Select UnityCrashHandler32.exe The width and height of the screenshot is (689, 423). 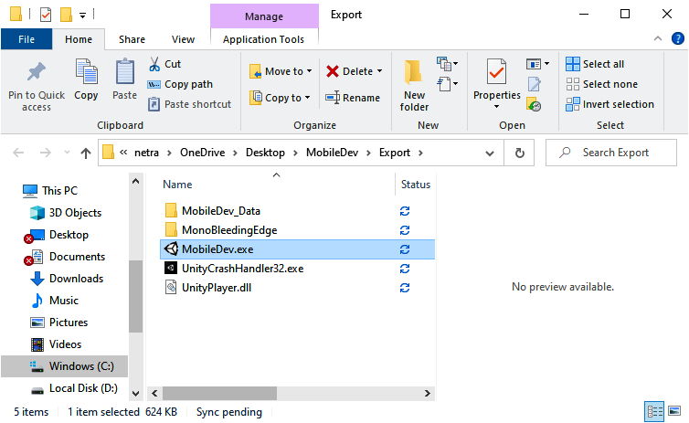click(242, 269)
